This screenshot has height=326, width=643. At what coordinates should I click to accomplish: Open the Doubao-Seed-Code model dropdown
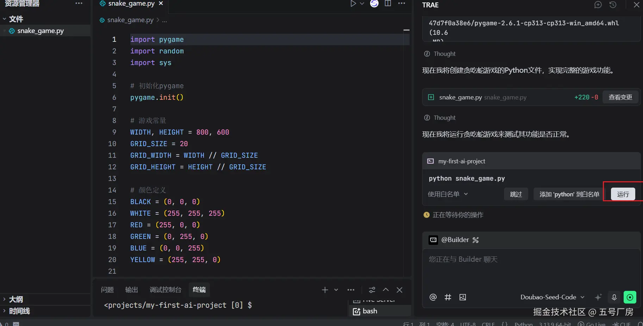point(553,297)
